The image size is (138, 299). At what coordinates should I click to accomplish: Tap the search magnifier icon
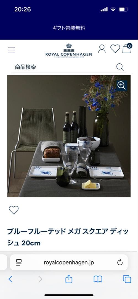tap(120, 67)
